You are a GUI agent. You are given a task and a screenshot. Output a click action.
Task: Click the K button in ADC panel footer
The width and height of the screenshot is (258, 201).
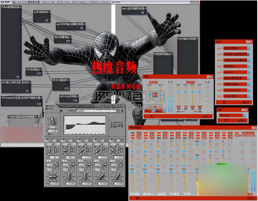tap(152, 116)
